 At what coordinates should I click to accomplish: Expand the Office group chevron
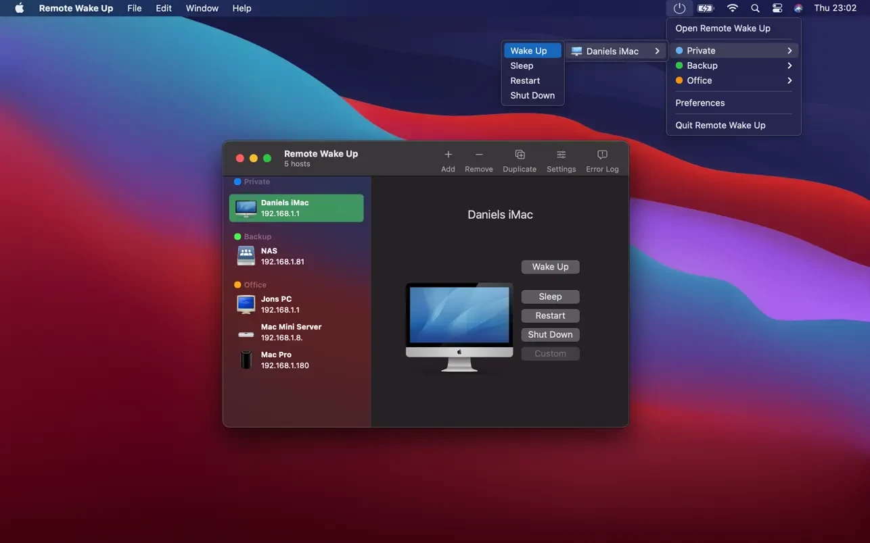pyautogui.click(x=789, y=80)
